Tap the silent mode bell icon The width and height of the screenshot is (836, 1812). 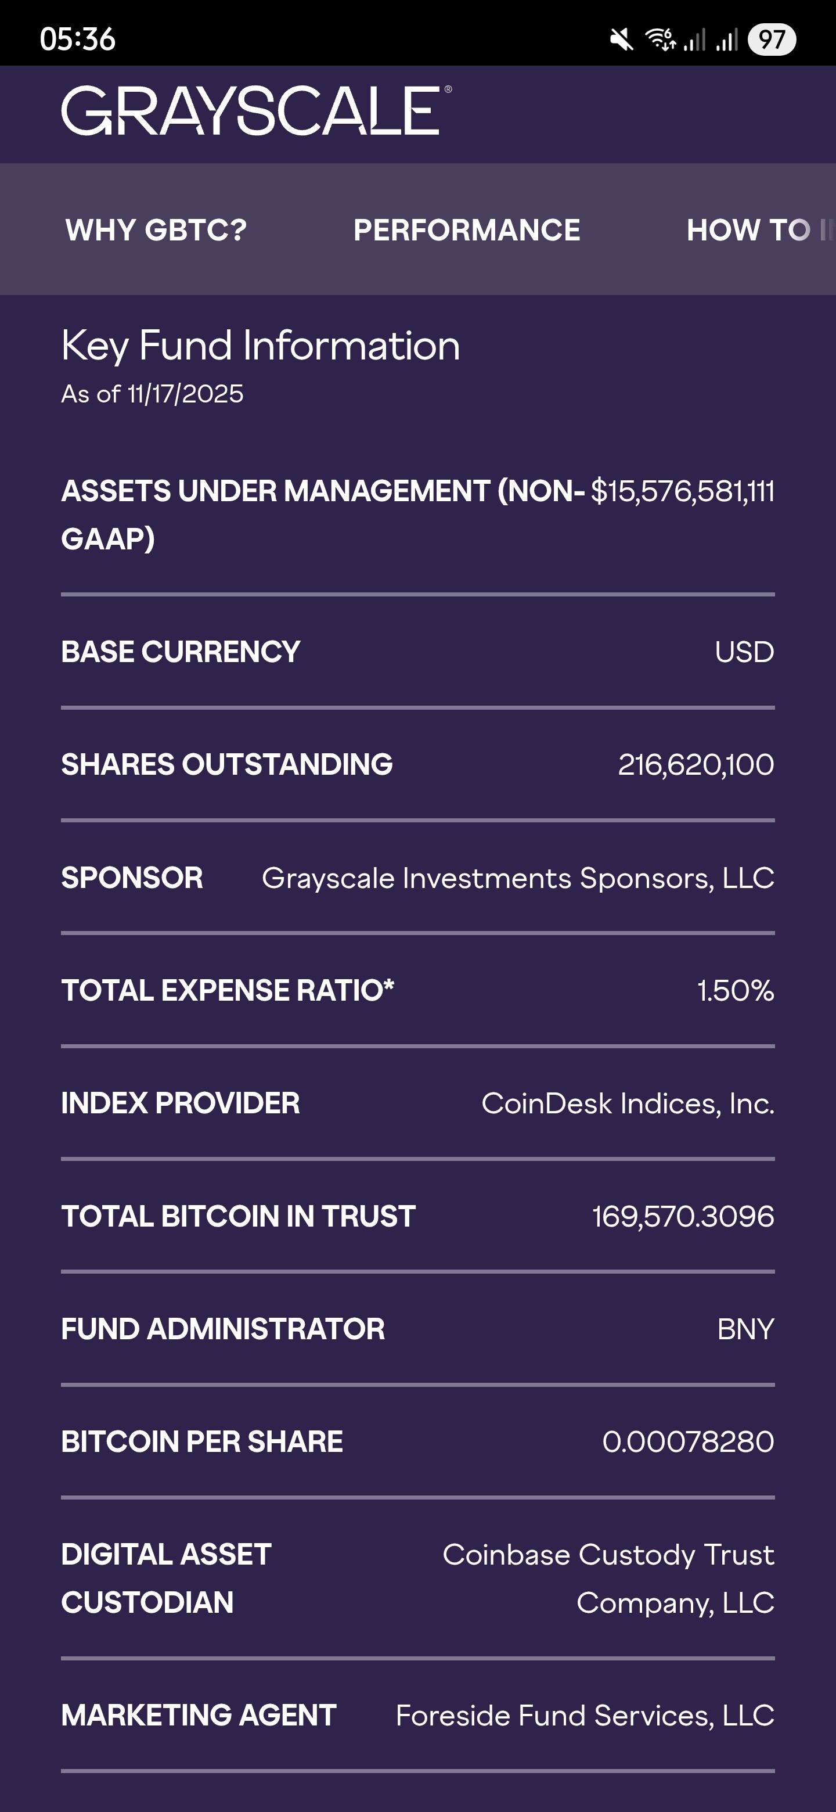point(621,39)
